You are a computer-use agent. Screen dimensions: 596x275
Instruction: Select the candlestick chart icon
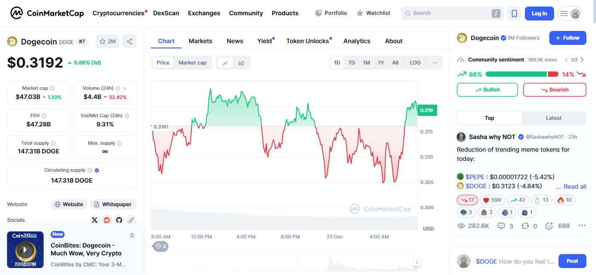point(241,63)
